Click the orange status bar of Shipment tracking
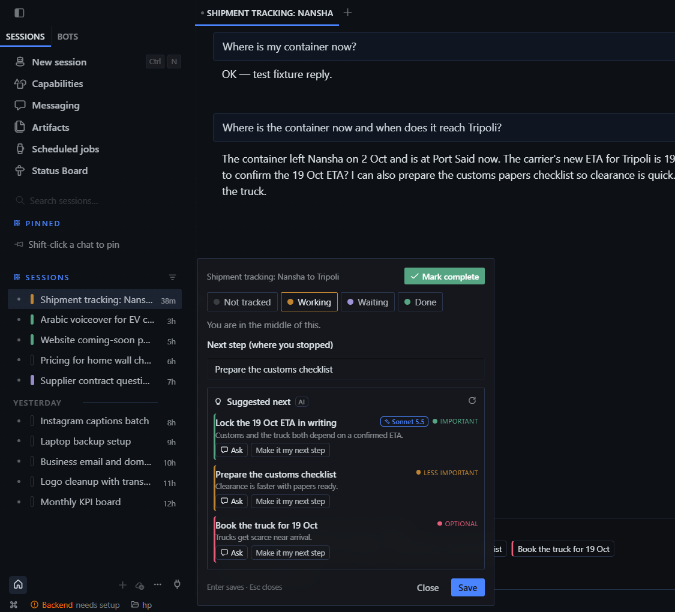Viewport: 675px width, 612px height. pos(32,299)
